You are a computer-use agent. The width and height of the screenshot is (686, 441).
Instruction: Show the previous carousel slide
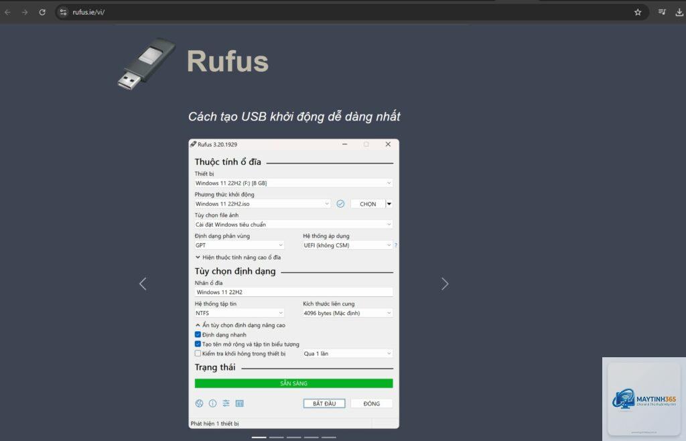pos(143,284)
